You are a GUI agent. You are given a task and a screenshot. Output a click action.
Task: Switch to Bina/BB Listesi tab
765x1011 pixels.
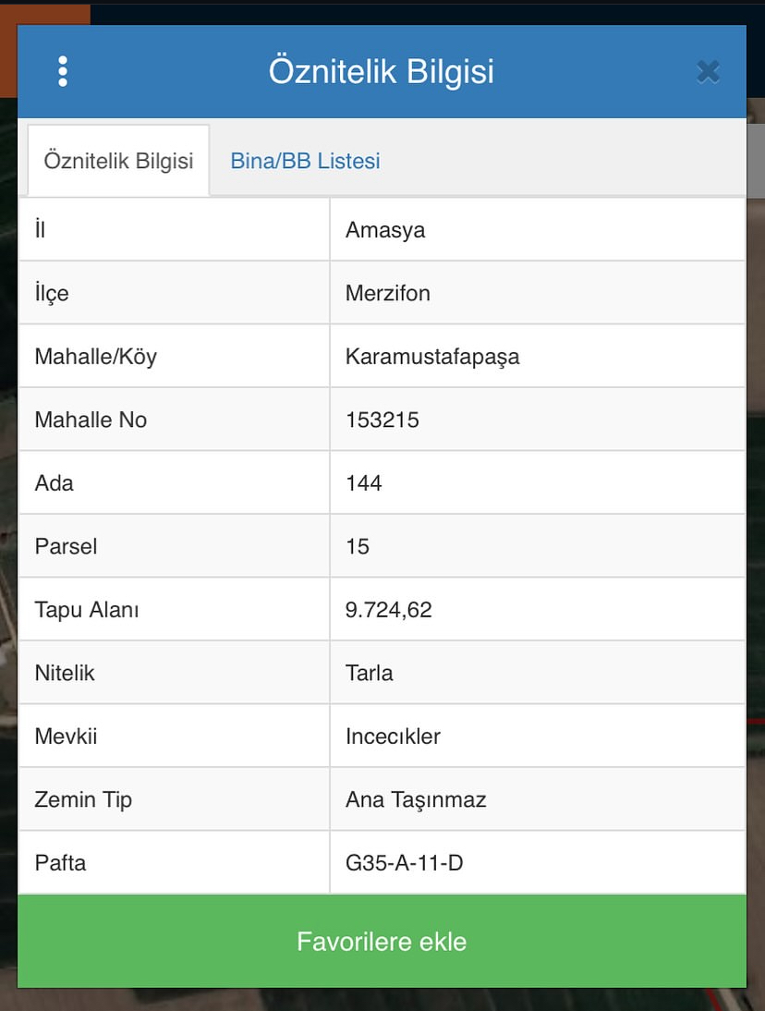[x=305, y=161]
